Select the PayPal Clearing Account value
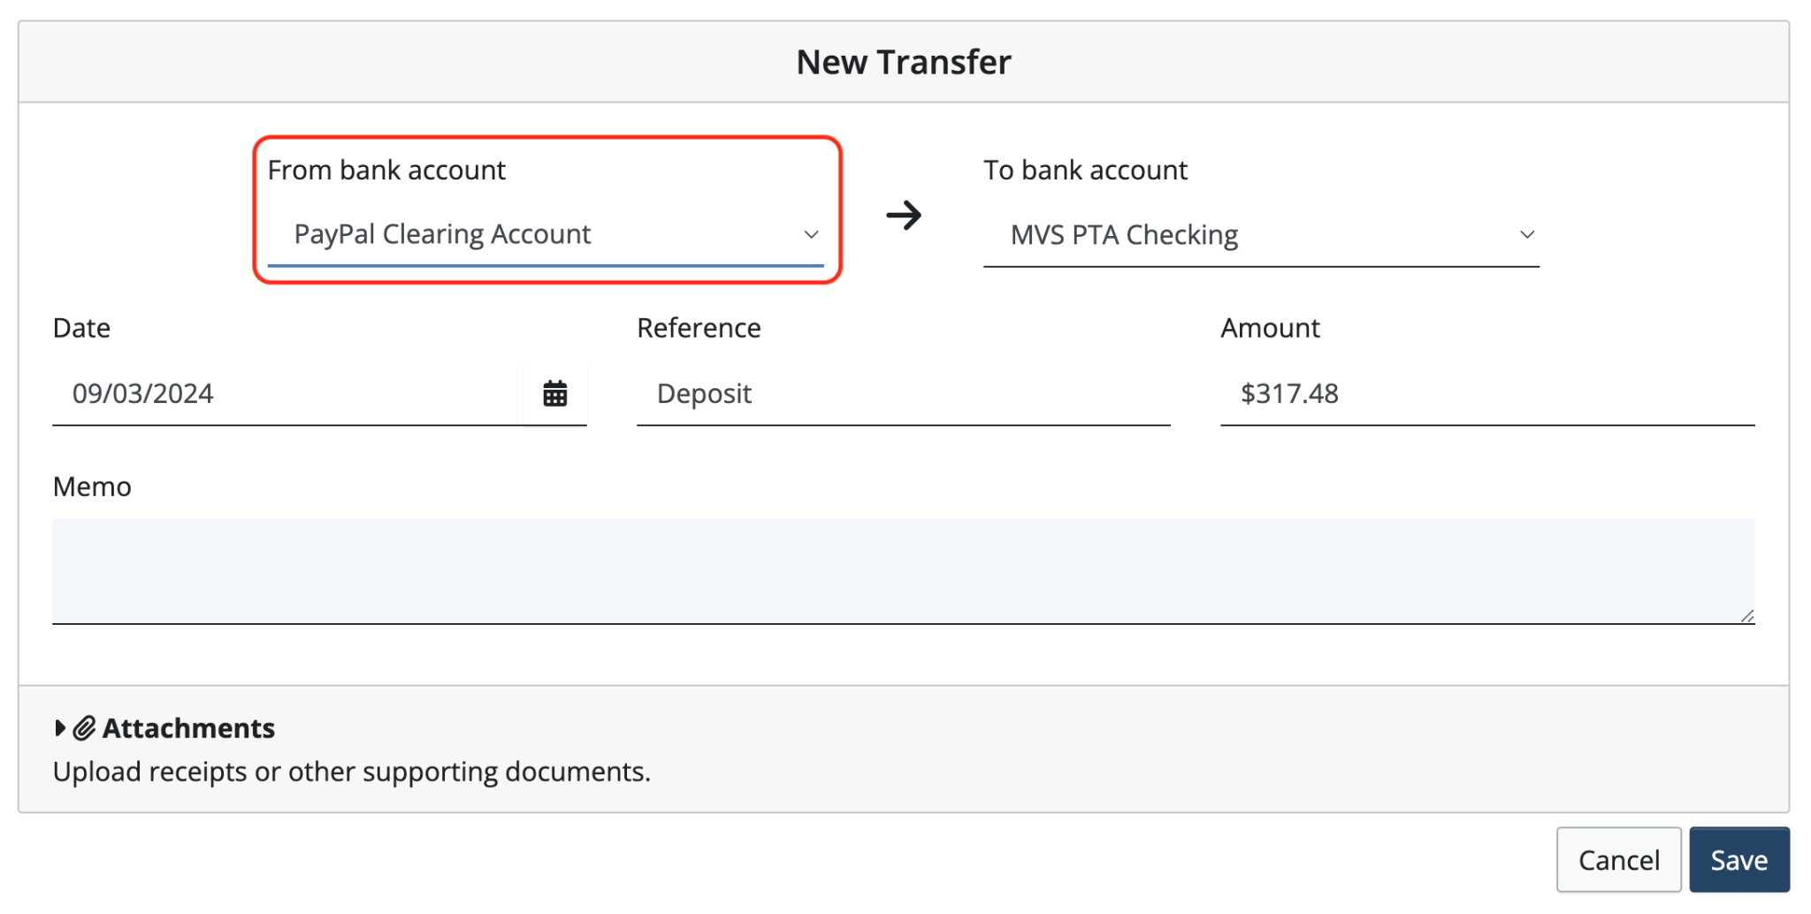The image size is (1811, 914). (442, 233)
